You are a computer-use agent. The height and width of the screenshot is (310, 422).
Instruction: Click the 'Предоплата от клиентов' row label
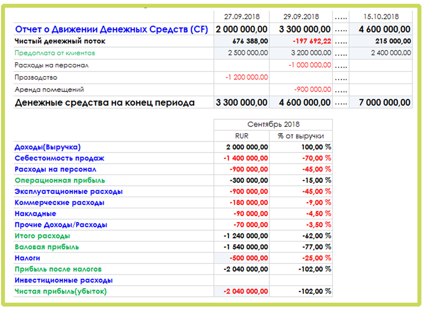click(55, 53)
